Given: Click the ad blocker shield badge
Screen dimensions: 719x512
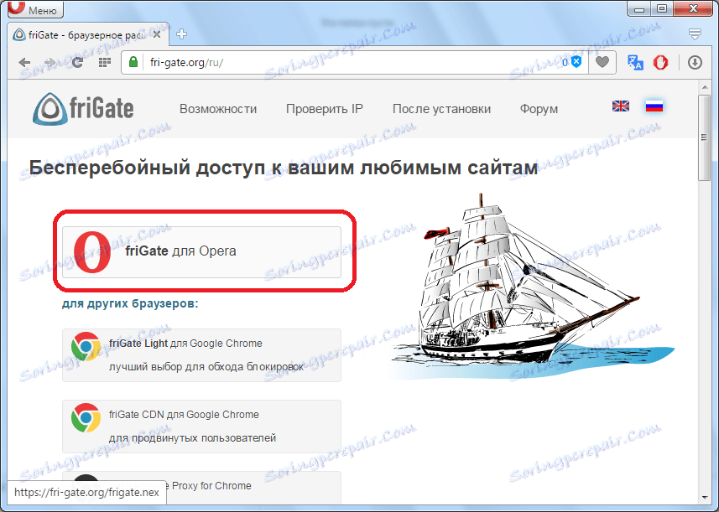Looking at the screenshot, I should coord(572,62).
